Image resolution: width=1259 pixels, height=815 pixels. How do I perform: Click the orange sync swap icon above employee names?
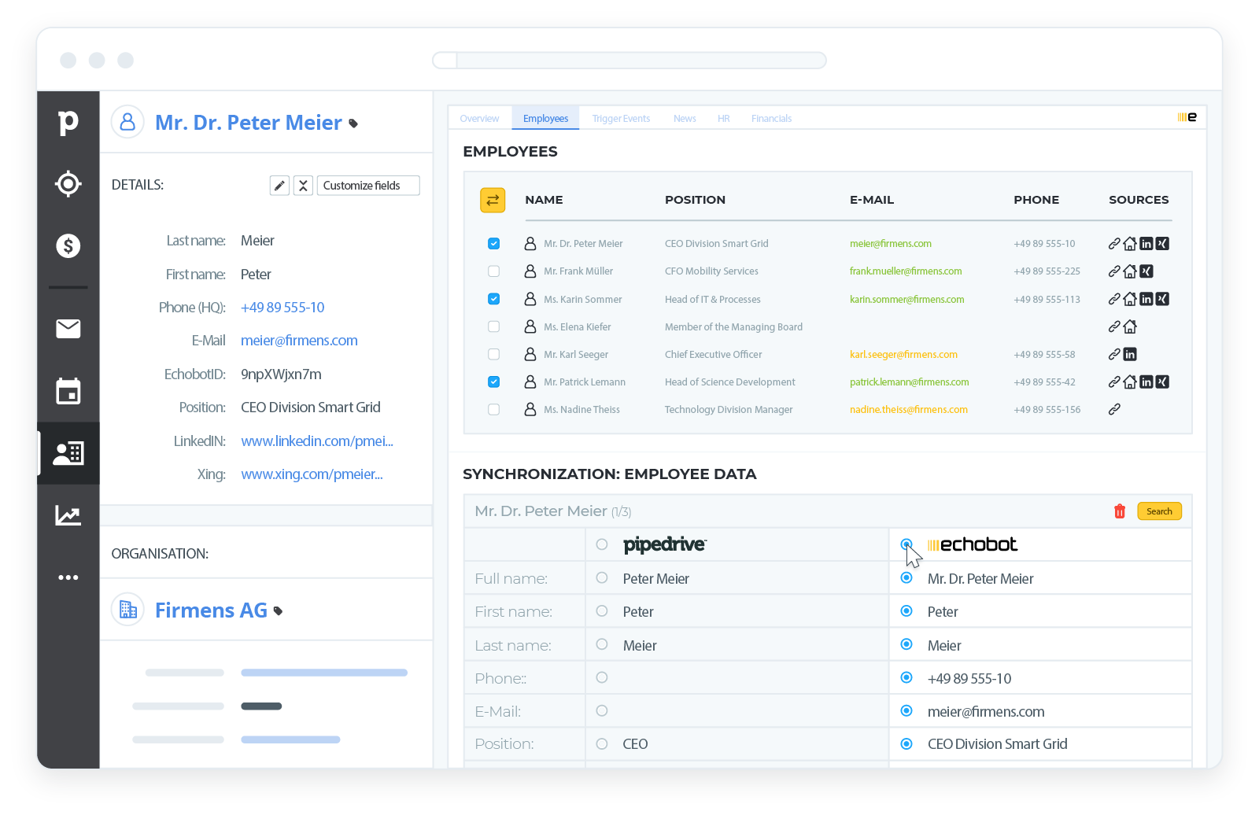[493, 200]
